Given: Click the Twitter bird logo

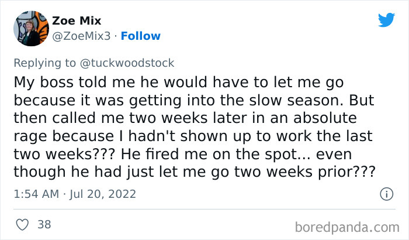Looking at the screenshot, I should coord(386,20).
